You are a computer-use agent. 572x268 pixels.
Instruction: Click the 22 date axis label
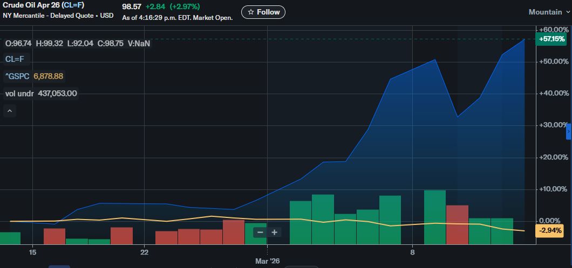pos(145,252)
